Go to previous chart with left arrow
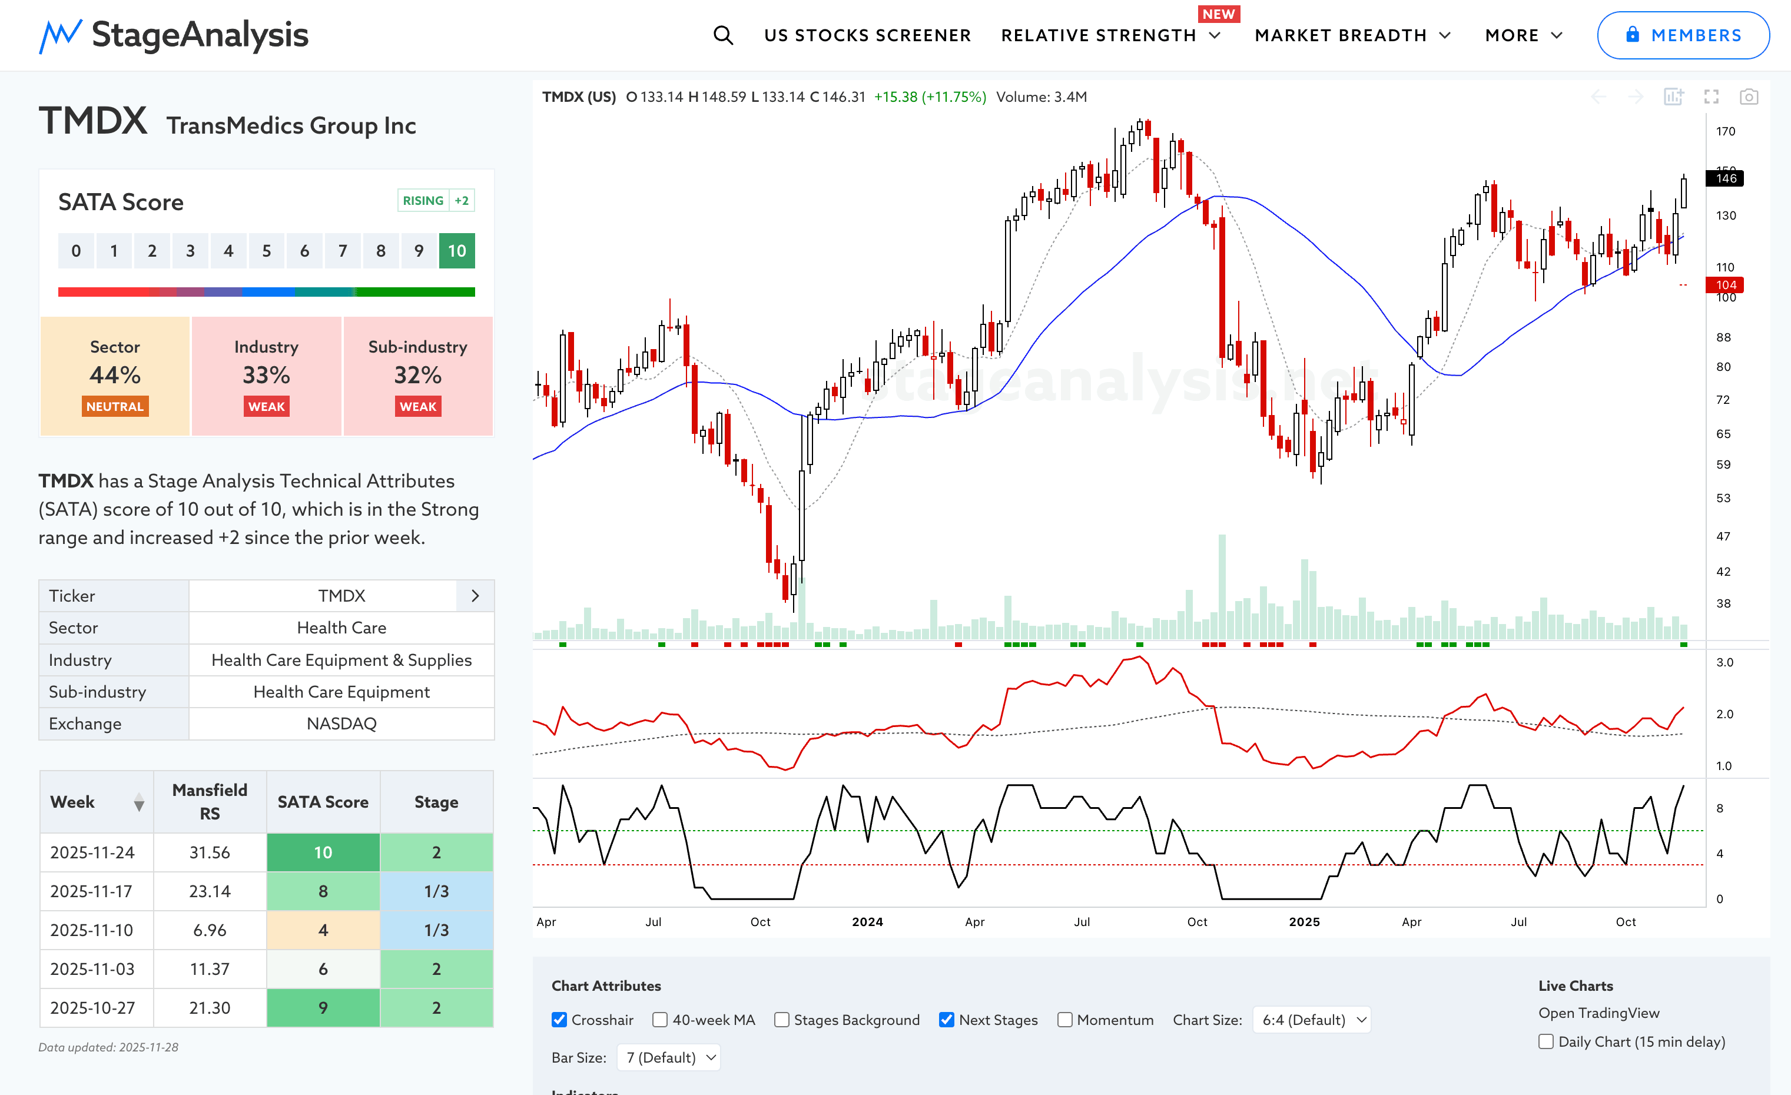 tap(1598, 97)
